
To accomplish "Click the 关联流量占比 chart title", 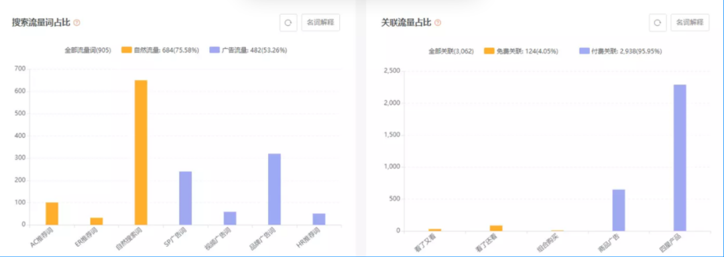I will click(x=406, y=22).
